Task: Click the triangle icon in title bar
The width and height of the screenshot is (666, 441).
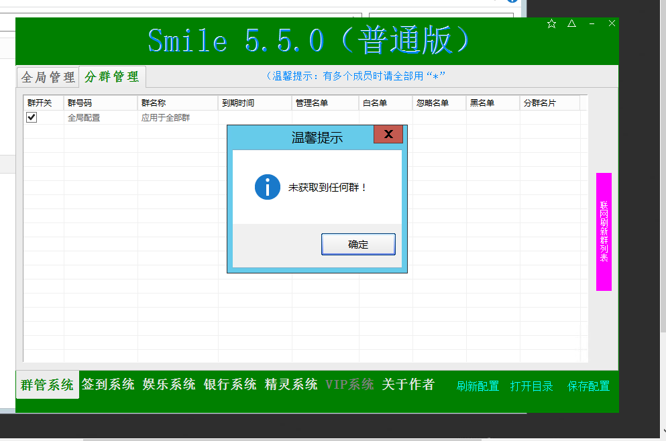Action: pyautogui.click(x=571, y=23)
